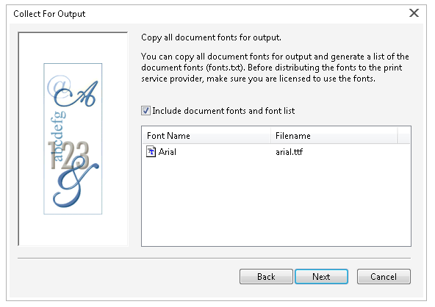This screenshot has height=307, width=435.
Task: Click the Next button
Action: click(x=321, y=276)
